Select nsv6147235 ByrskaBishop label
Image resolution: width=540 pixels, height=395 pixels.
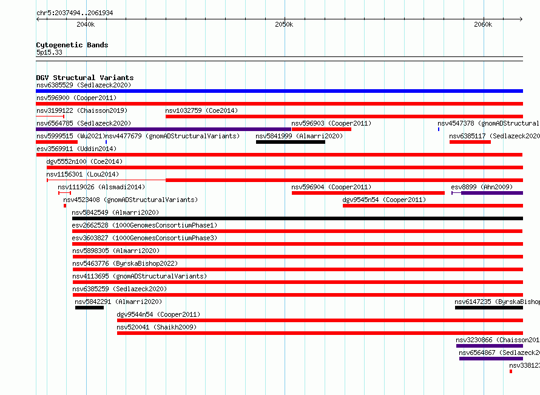(x=497, y=302)
